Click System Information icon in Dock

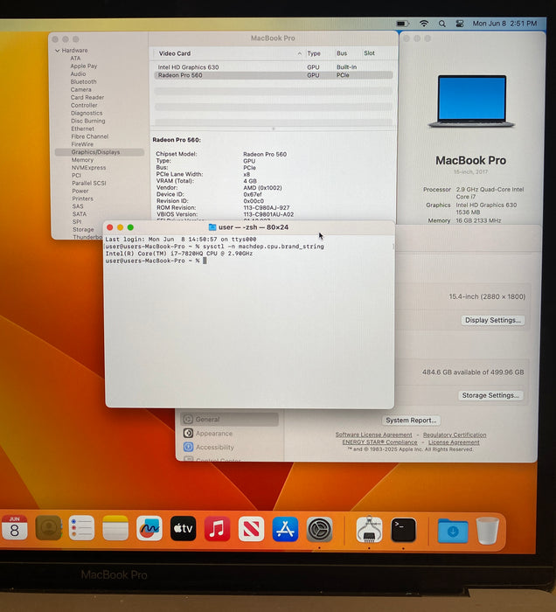point(369,530)
